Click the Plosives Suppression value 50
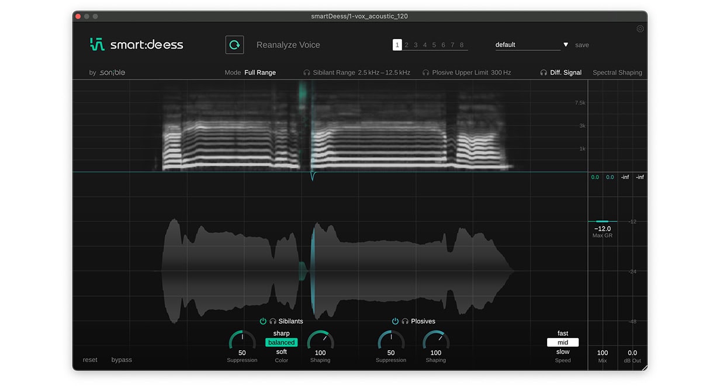The height and width of the screenshot is (386, 720). tap(391, 353)
